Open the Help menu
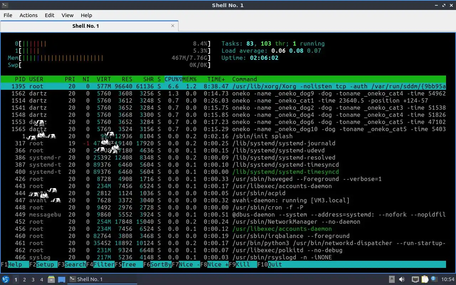The height and width of the screenshot is (285, 456). pos(87,15)
